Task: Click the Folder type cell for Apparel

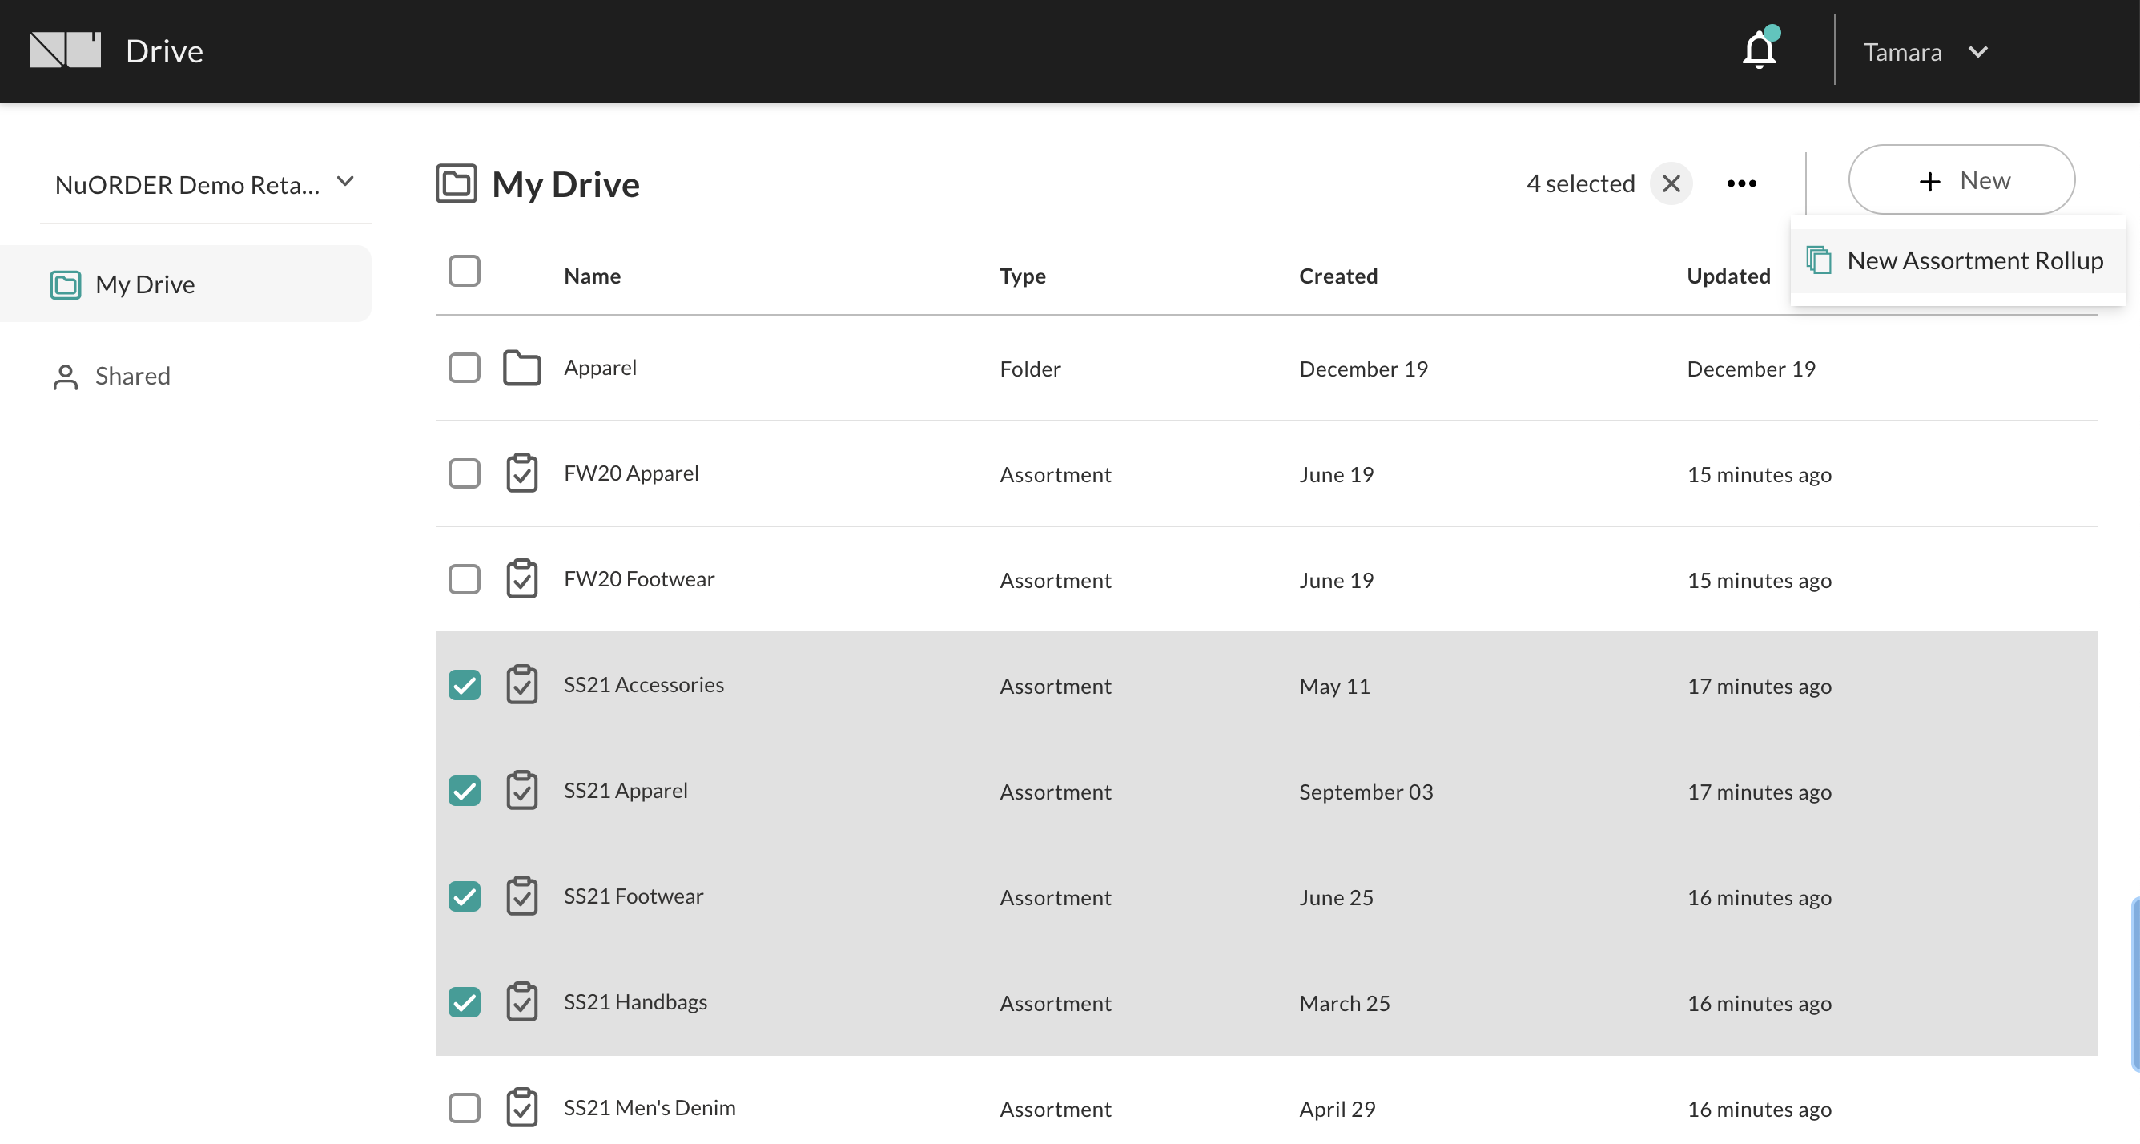Action: point(1030,369)
